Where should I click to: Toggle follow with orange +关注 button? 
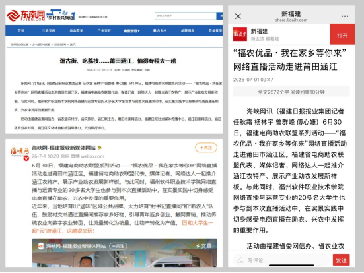pyautogui.click(x=206, y=148)
